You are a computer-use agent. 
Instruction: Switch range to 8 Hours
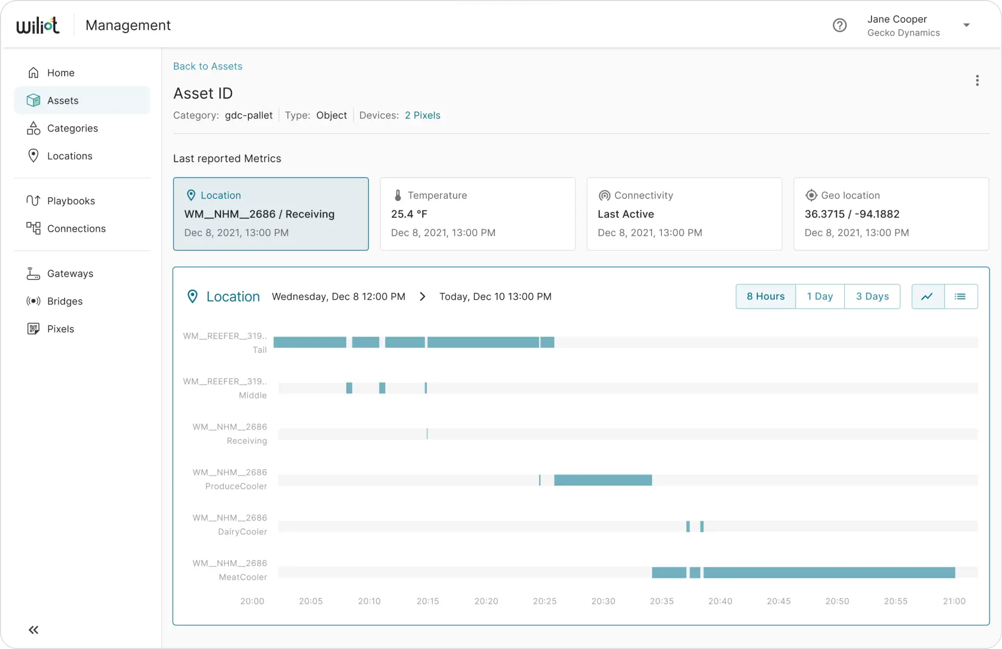(x=766, y=297)
